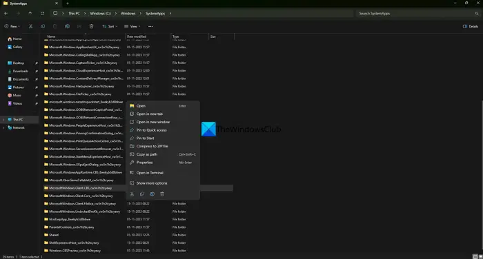Open the New dropdown
The image size is (483, 259).
coord(12,26)
